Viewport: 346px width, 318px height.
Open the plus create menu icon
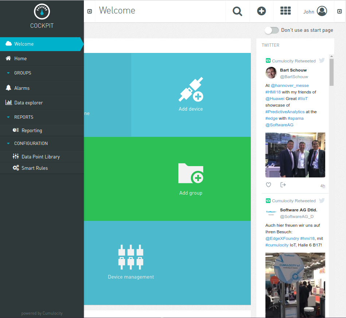pos(261,11)
